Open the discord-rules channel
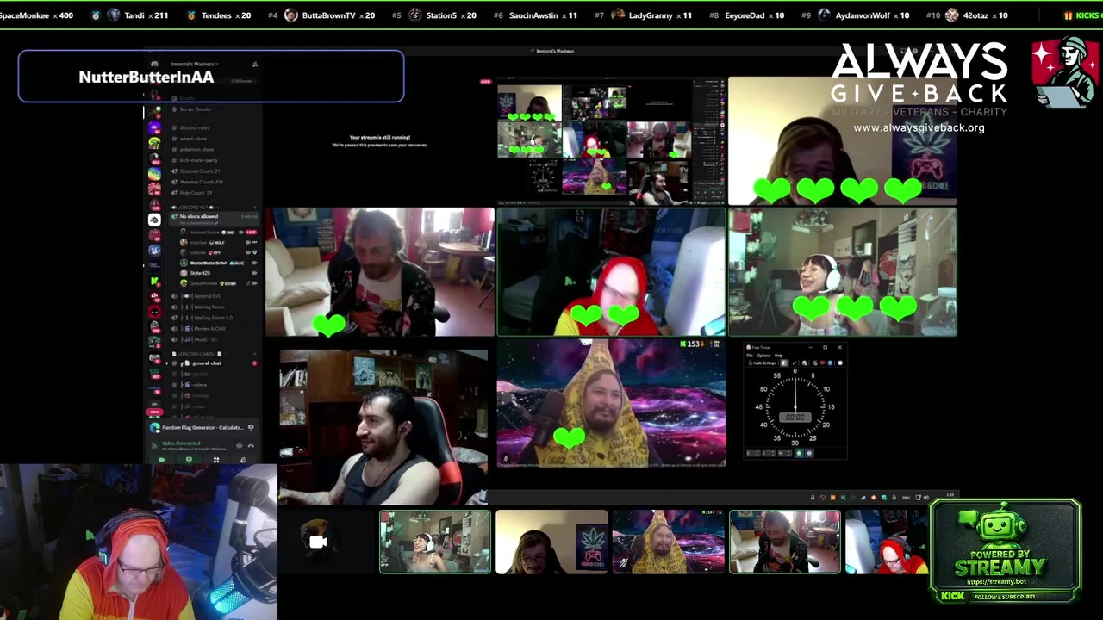This screenshot has height=620, width=1103. (194, 127)
